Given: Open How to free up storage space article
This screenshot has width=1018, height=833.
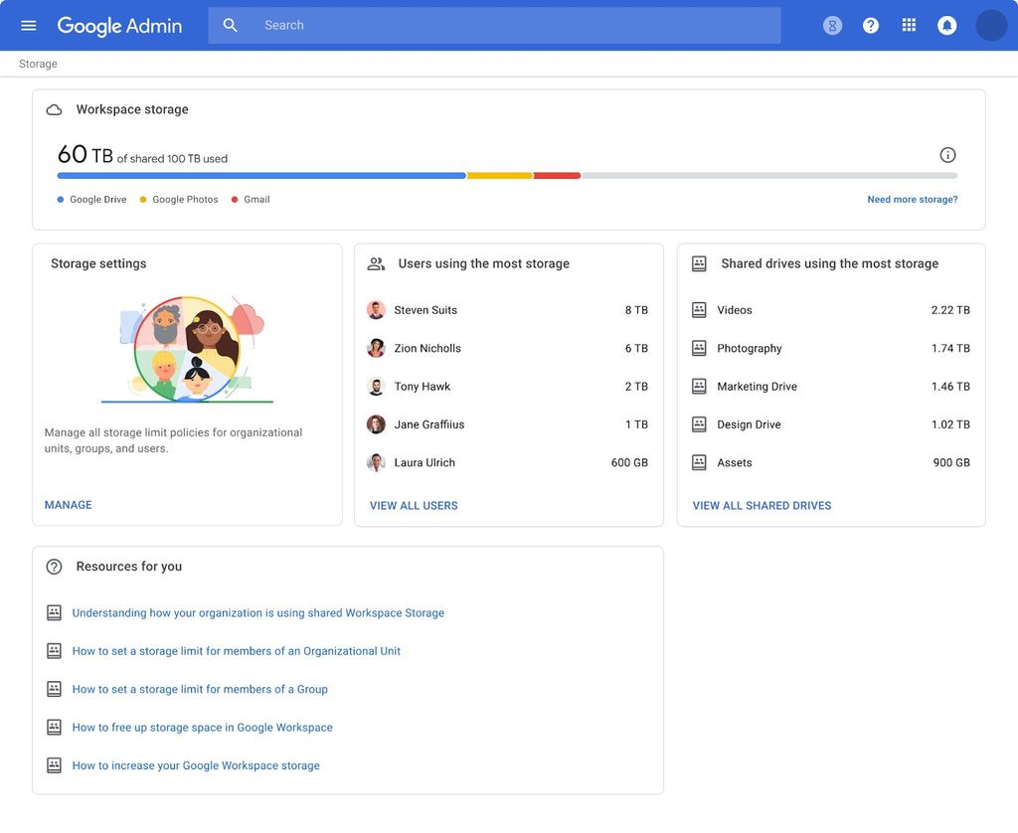Looking at the screenshot, I should click(x=202, y=727).
